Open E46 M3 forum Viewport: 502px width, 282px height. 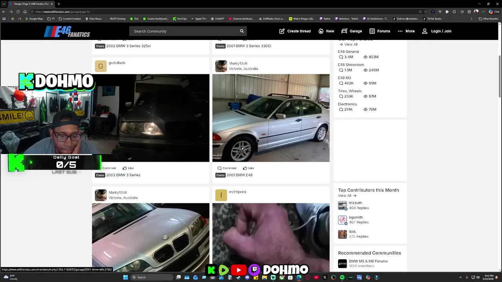344,78
